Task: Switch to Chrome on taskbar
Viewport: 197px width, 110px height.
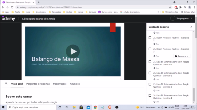Action: tap(95, 107)
